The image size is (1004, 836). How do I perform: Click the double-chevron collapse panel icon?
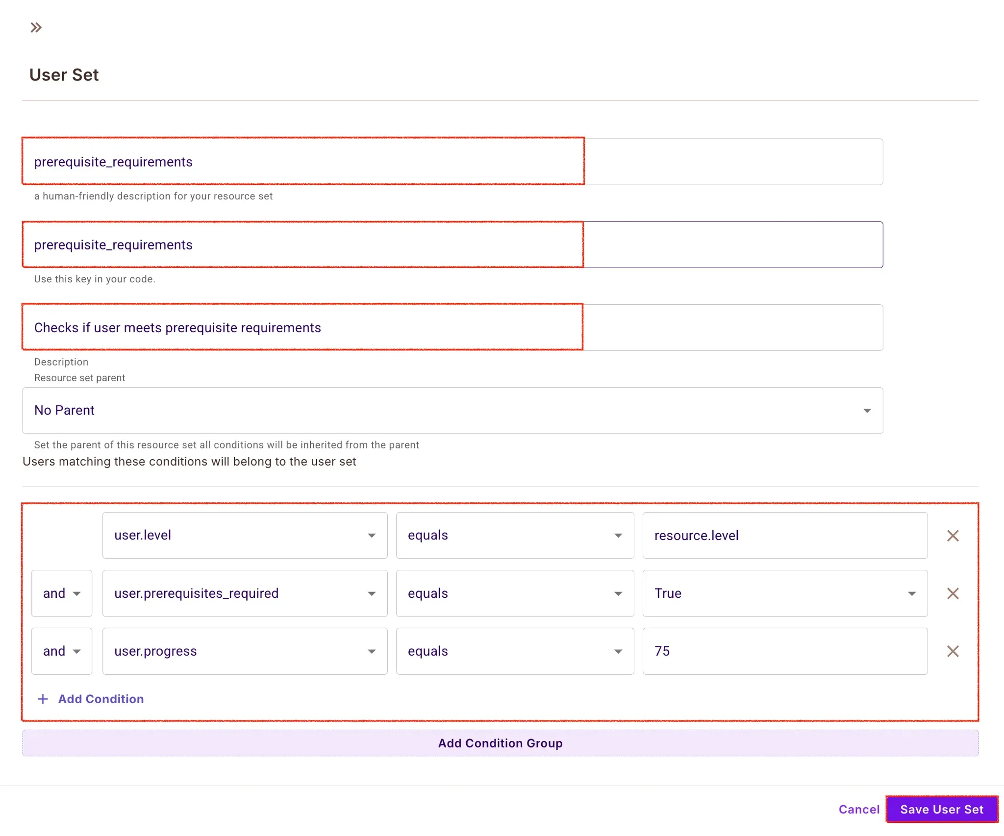click(x=36, y=27)
